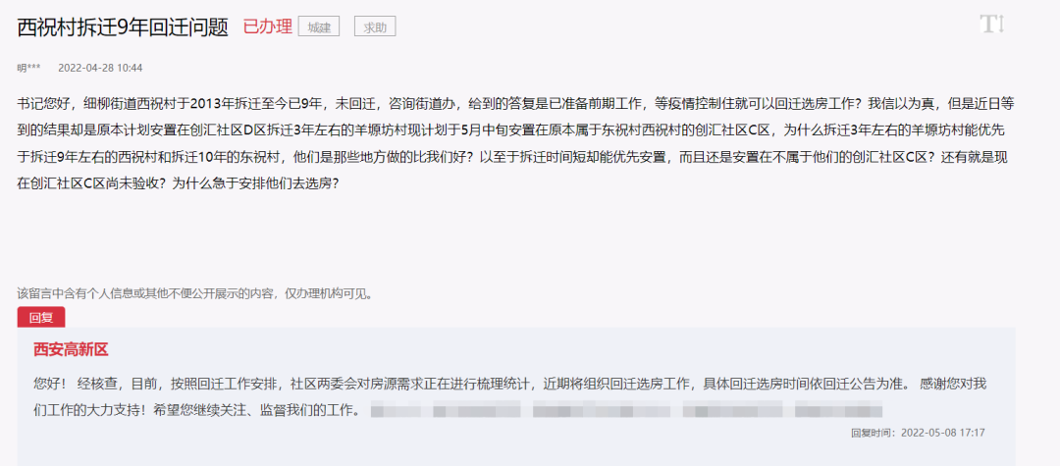Image resolution: width=1060 pixels, height=466 pixels.
Task: Open the post title 西祝村拆迁9年回迁问题
Action: pos(123,27)
